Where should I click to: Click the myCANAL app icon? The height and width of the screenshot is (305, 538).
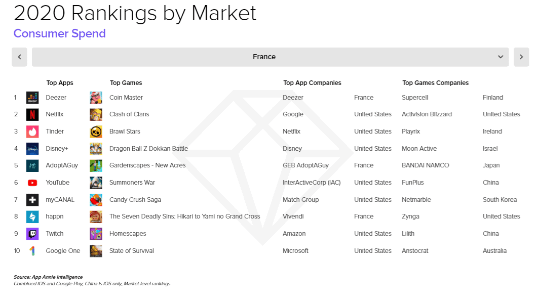point(32,200)
